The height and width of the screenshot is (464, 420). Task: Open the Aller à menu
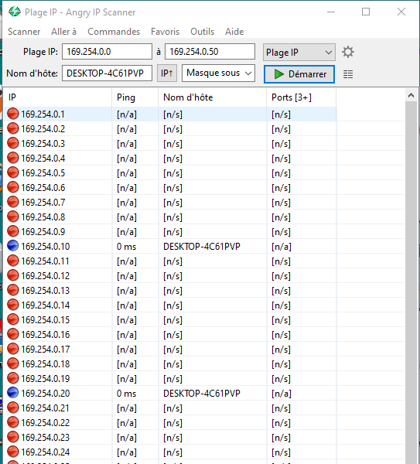tap(63, 32)
